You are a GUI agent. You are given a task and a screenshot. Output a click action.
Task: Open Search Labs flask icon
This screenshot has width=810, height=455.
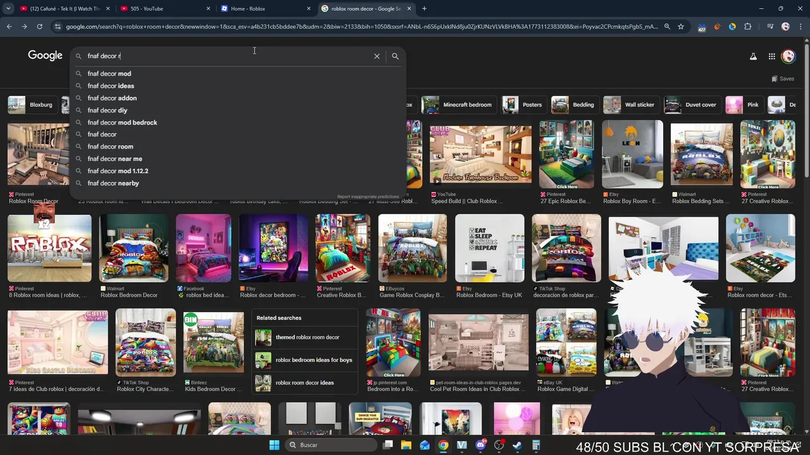point(753,56)
